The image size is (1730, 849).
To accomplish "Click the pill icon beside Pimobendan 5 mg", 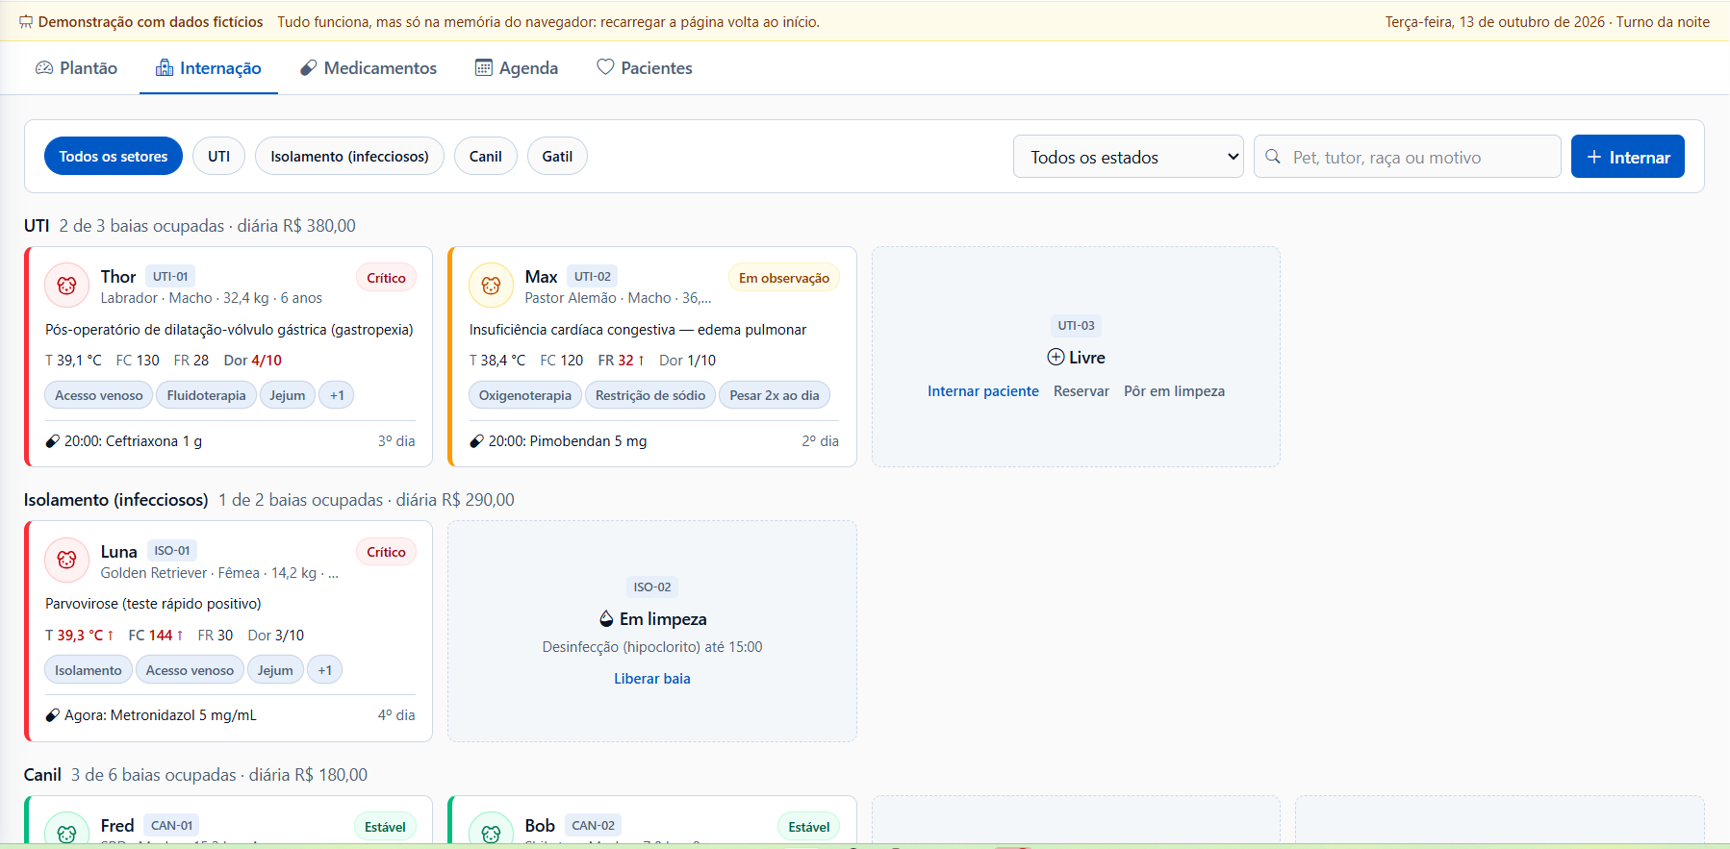I will 476,441.
